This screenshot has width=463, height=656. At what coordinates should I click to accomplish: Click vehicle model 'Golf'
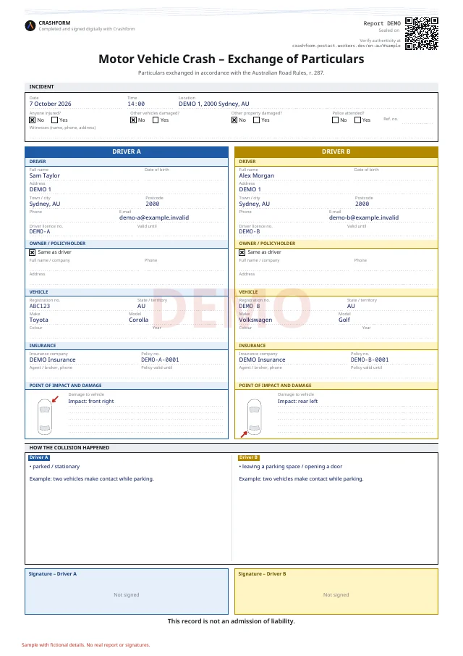click(x=344, y=320)
